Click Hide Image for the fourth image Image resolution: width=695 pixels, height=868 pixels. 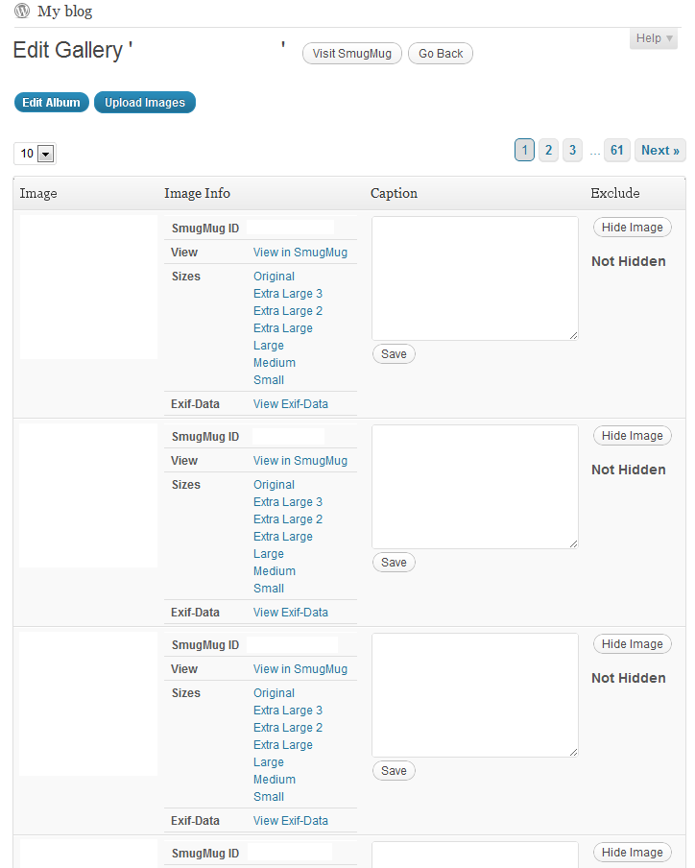(x=633, y=853)
